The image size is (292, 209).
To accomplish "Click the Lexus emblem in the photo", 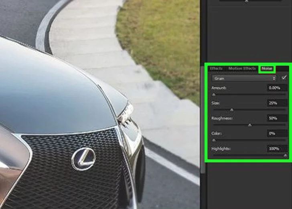I will (x=84, y=159).
